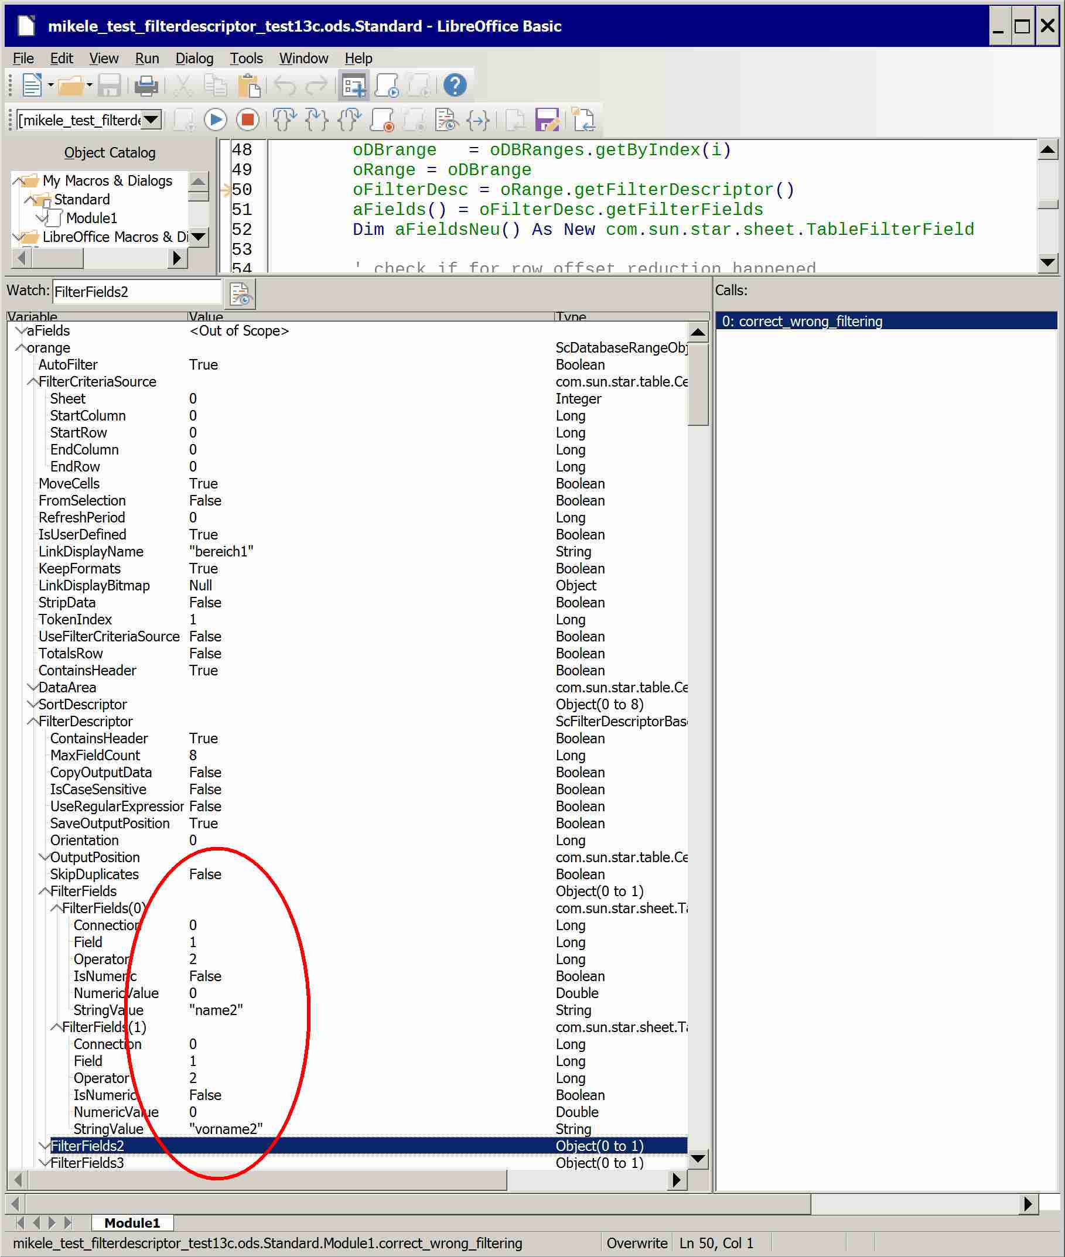Image resolution: width=1065 pixels, height=1257 pixels.
Task: Select Module1 in the Object Catalog tree
Action: click(91, 218)
